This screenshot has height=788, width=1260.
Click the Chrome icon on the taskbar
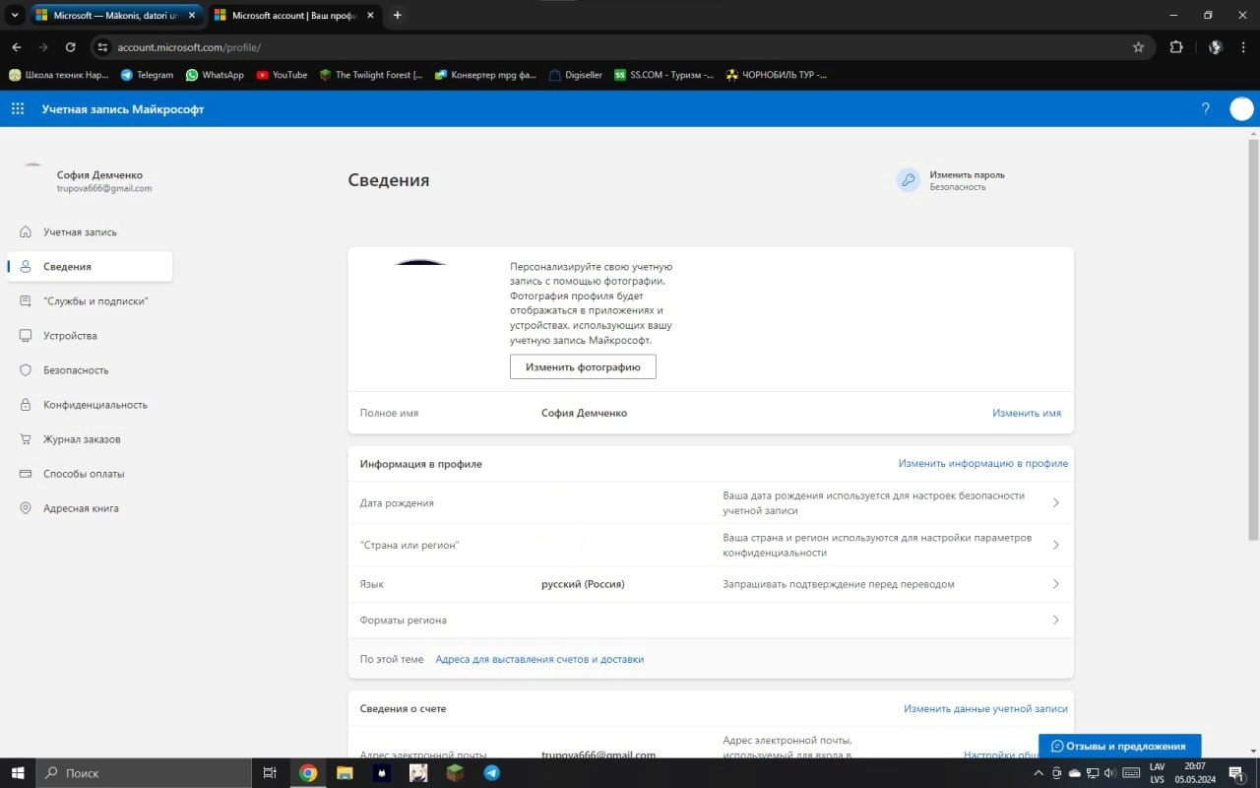tap(308, 773)
